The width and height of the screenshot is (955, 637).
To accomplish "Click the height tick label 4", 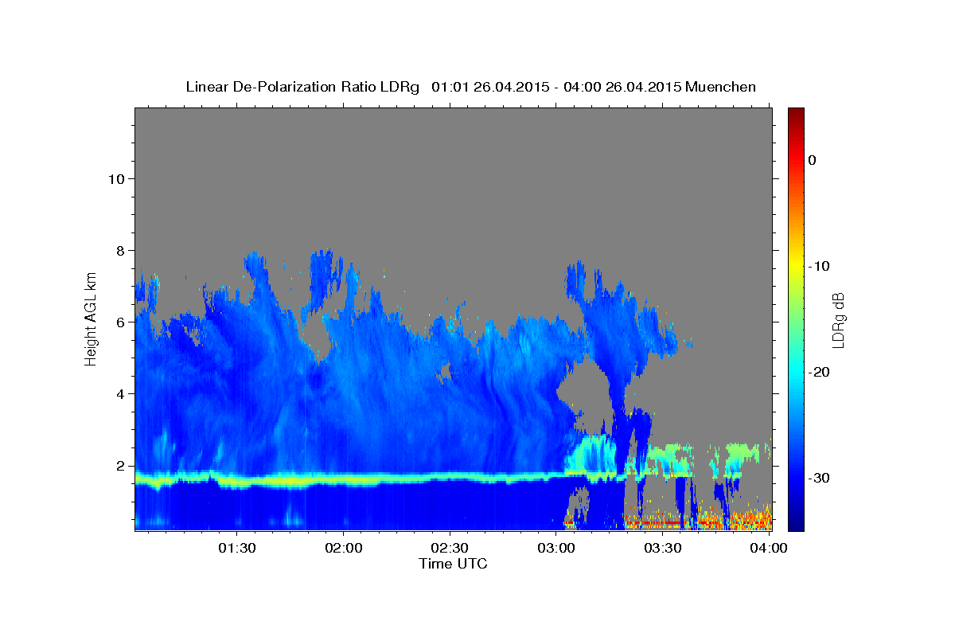I will (x=121, y=394).
